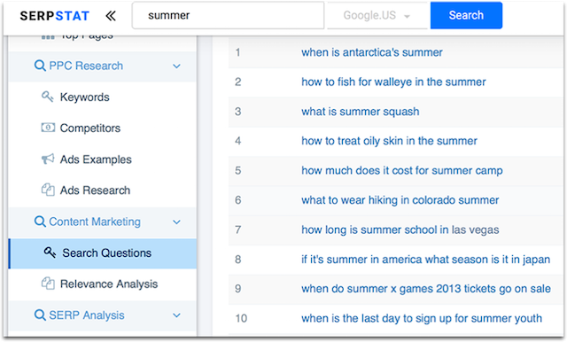Image resolution: width=567 pixels, height=342 pixels.
Task: Click the Competitors money icon
Action: pyautogui.click(x=48, y=128)
